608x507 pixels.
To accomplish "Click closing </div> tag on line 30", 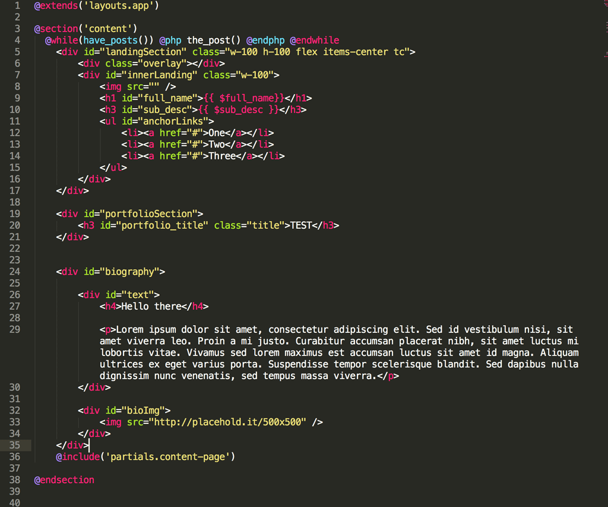I will [94, 388].
